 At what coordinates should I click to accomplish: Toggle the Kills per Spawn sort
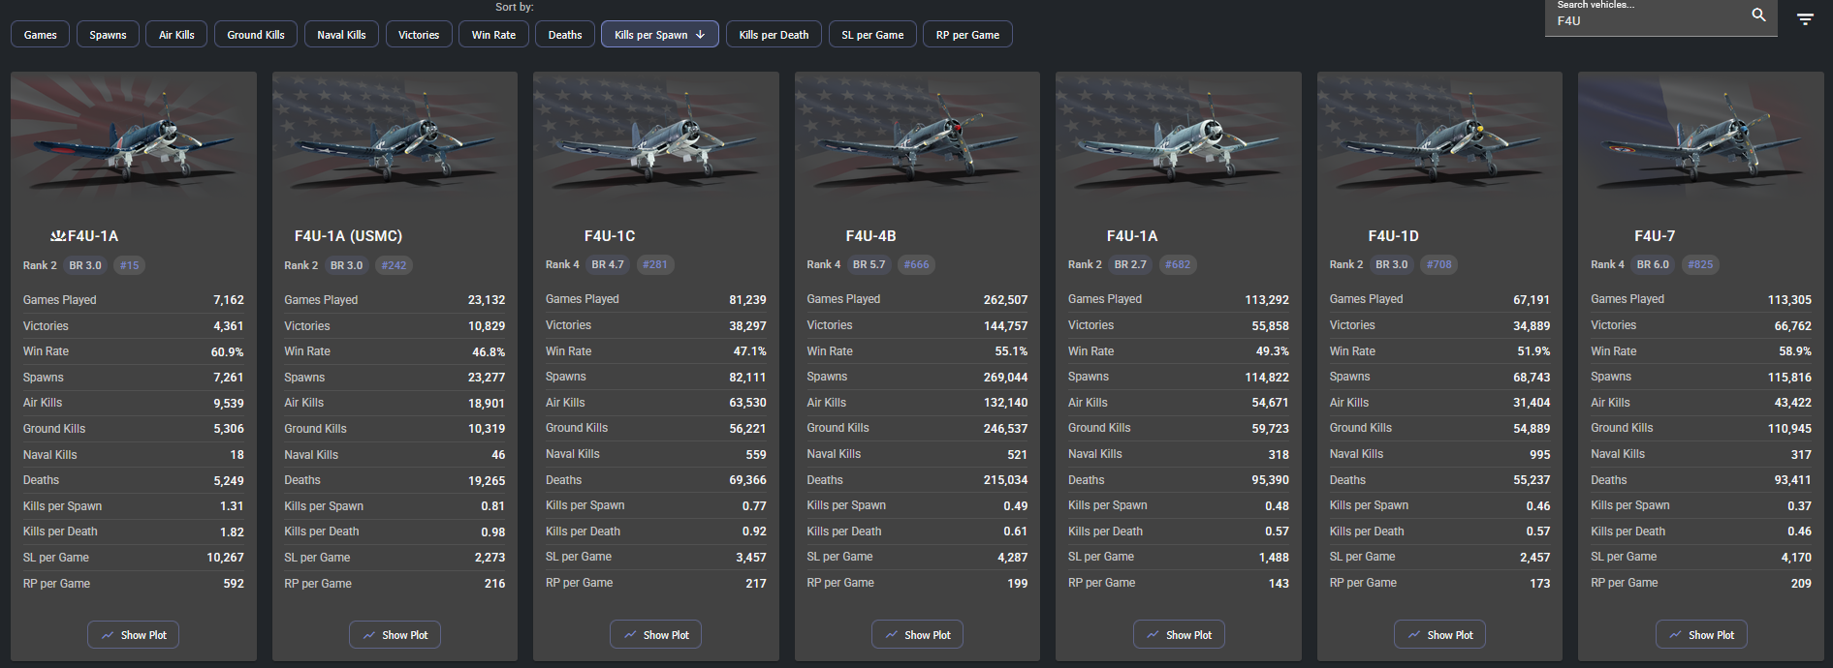click(x=660, y=35)
